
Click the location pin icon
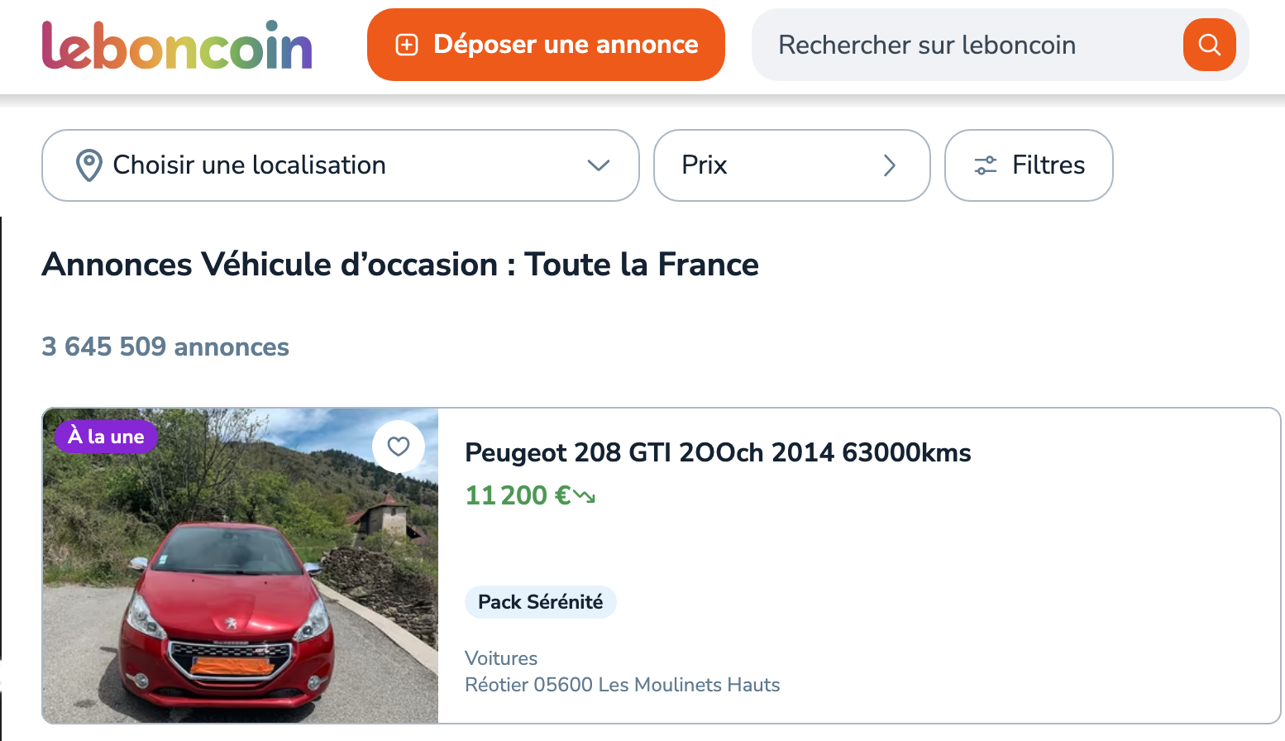click(88, 165)
